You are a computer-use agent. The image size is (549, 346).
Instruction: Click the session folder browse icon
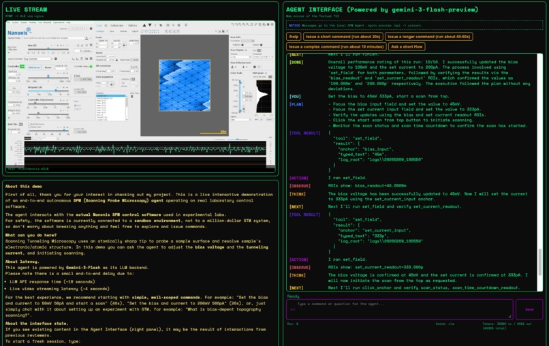(x=87, y=38)
